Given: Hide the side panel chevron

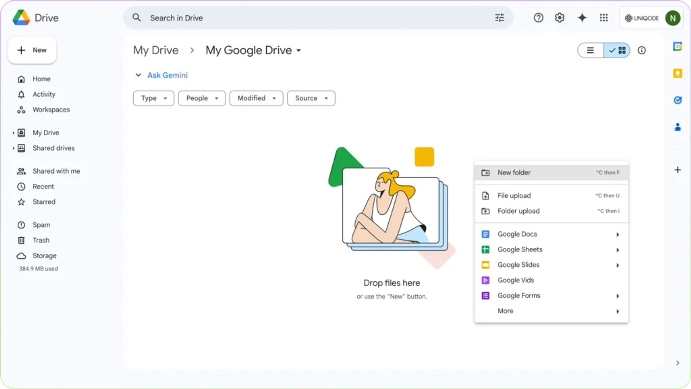Looking at the screenshot, I should 677,363.
